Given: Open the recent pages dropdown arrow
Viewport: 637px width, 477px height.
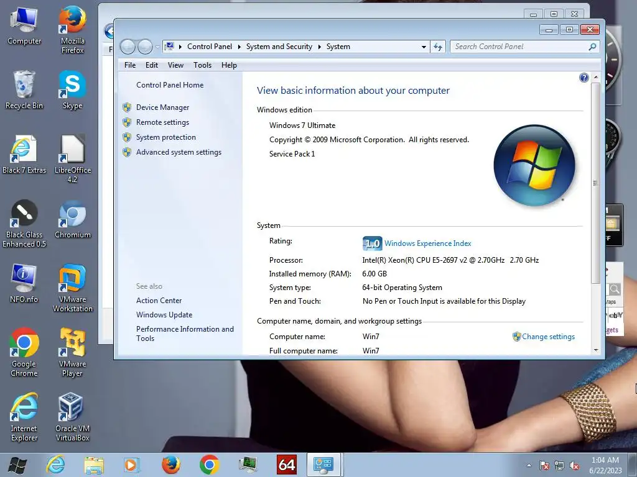Looking at the screenshot, I should tap(157, 47).
